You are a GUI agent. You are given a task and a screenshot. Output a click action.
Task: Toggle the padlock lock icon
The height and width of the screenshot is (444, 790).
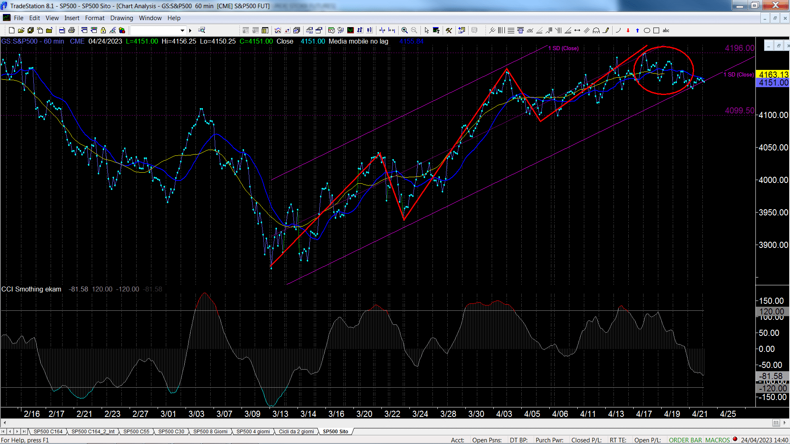pyautogui.click(x=103, y=30)
